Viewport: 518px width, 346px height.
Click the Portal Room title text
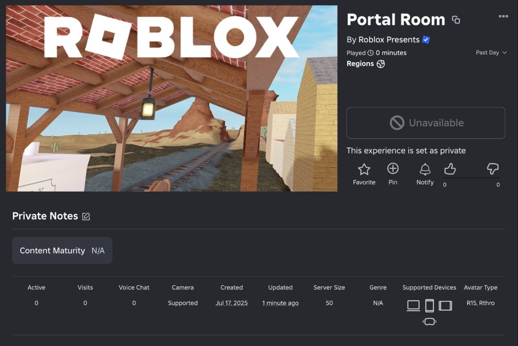coord(396,20)
